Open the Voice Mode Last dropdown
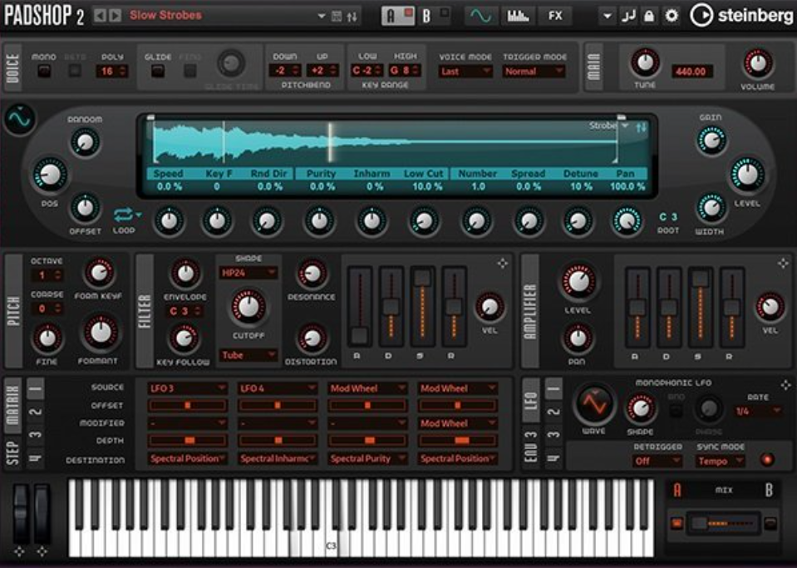797x568 pixels. point(465,72)
